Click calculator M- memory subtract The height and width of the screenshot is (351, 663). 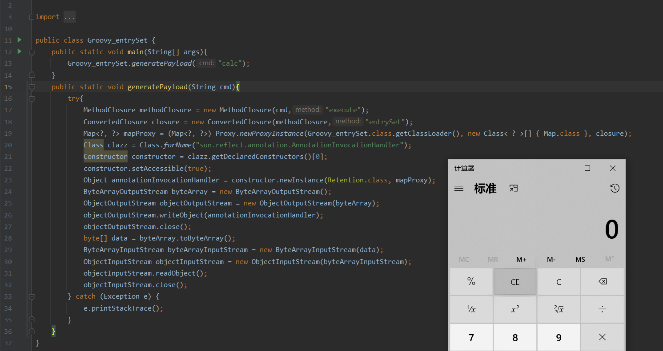tap(551, 259)
